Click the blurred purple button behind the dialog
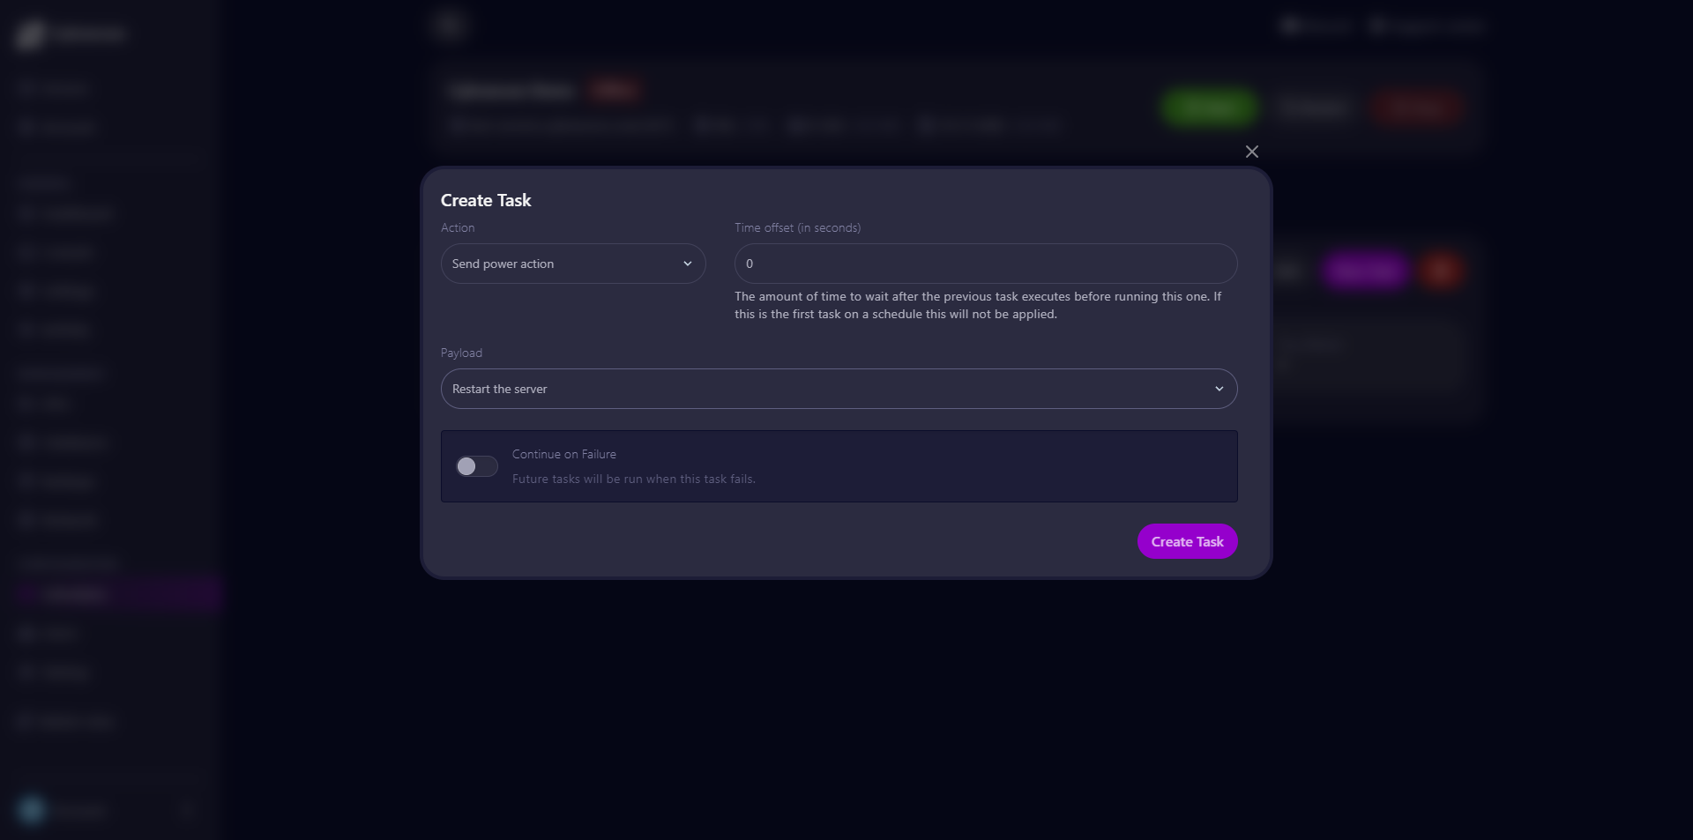Screen dimensions: 1693x840 (1364, 270)
